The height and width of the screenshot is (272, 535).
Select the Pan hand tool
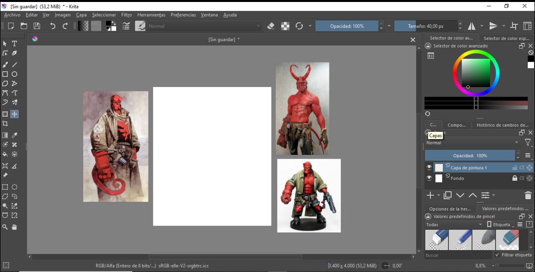click(15, 227)
